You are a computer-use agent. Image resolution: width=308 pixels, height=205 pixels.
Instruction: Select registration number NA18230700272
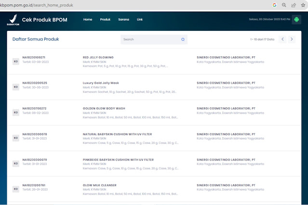(x=34, y=108)
